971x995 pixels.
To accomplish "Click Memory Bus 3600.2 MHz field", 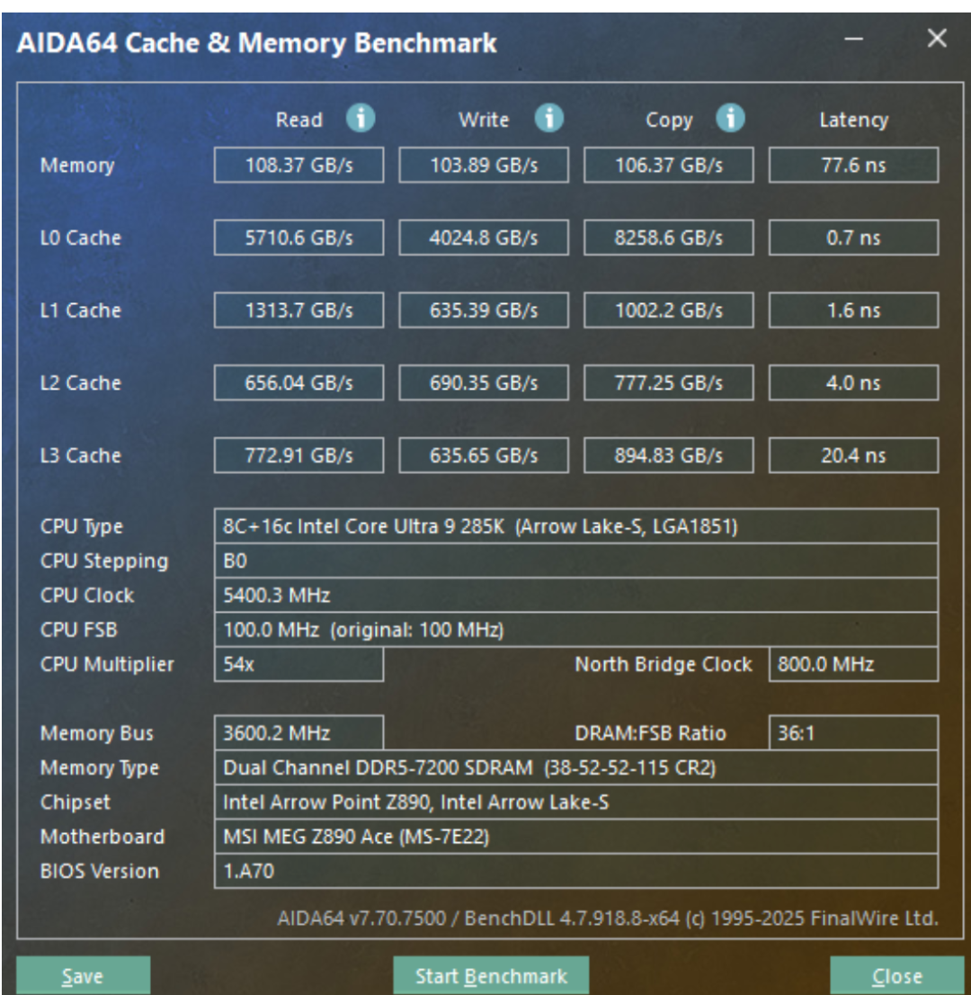I will (x=298, y=733).
